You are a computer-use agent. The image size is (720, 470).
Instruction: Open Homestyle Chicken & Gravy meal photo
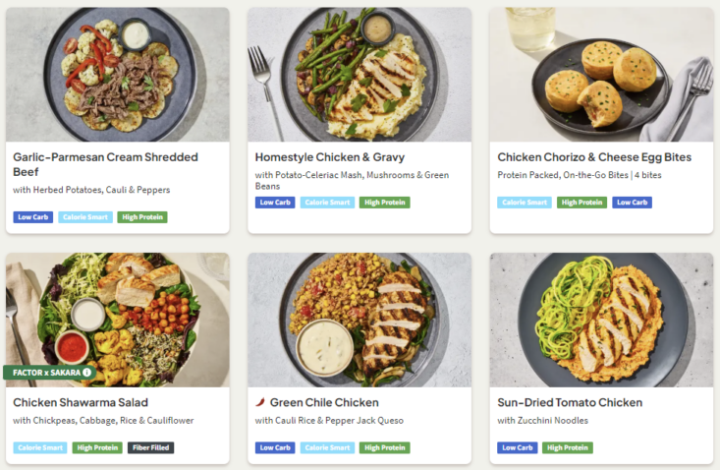pyautogui.click(x=359, y=75)
